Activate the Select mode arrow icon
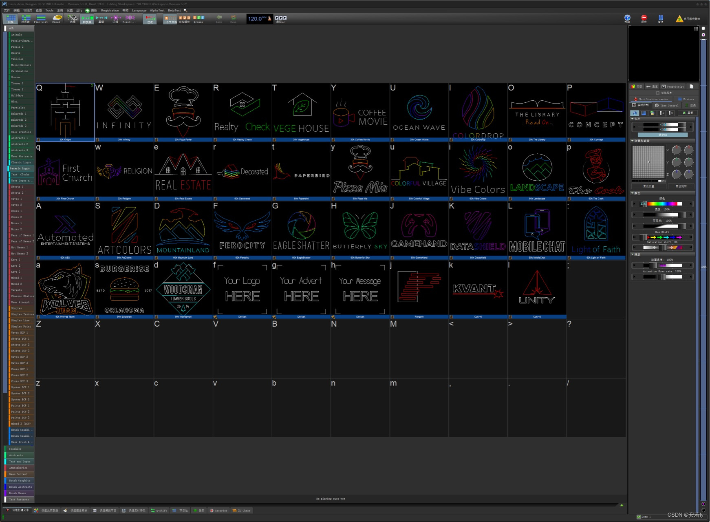The width and height of the screenshot is (710, 522). click(73, 18)
